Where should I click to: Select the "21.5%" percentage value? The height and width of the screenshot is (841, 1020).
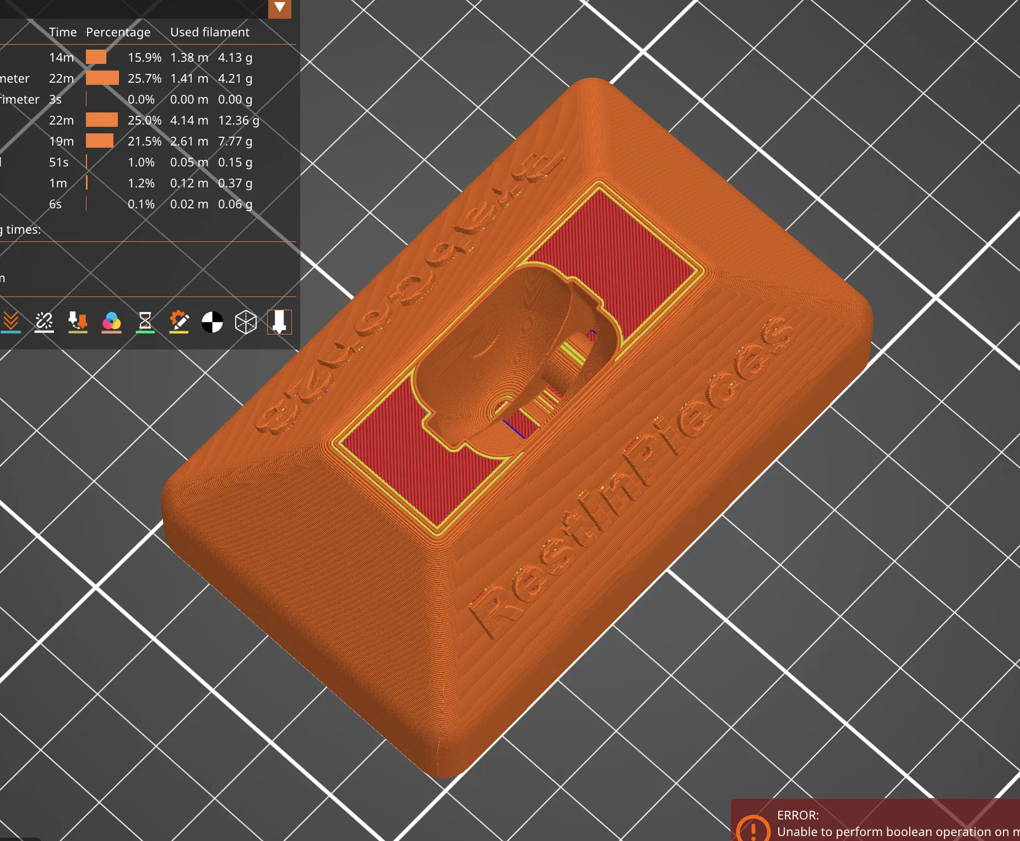click(x=145, y=141)
